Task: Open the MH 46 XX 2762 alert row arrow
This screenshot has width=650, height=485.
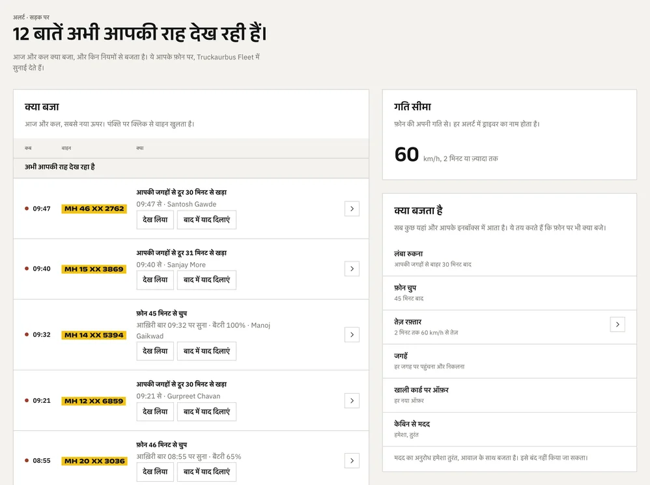Action: [x=352, y=209]
